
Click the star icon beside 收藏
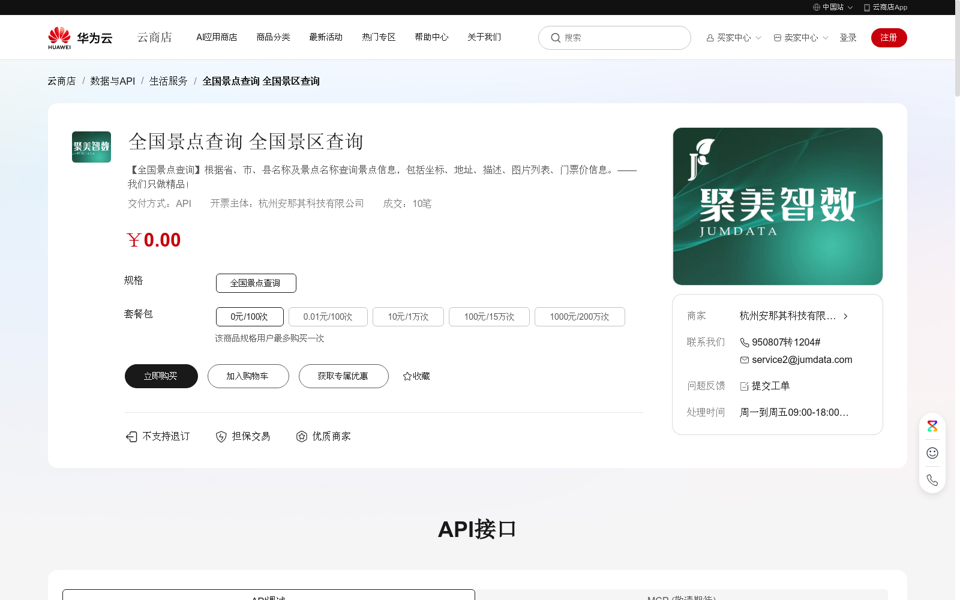[x=407, y=376]
